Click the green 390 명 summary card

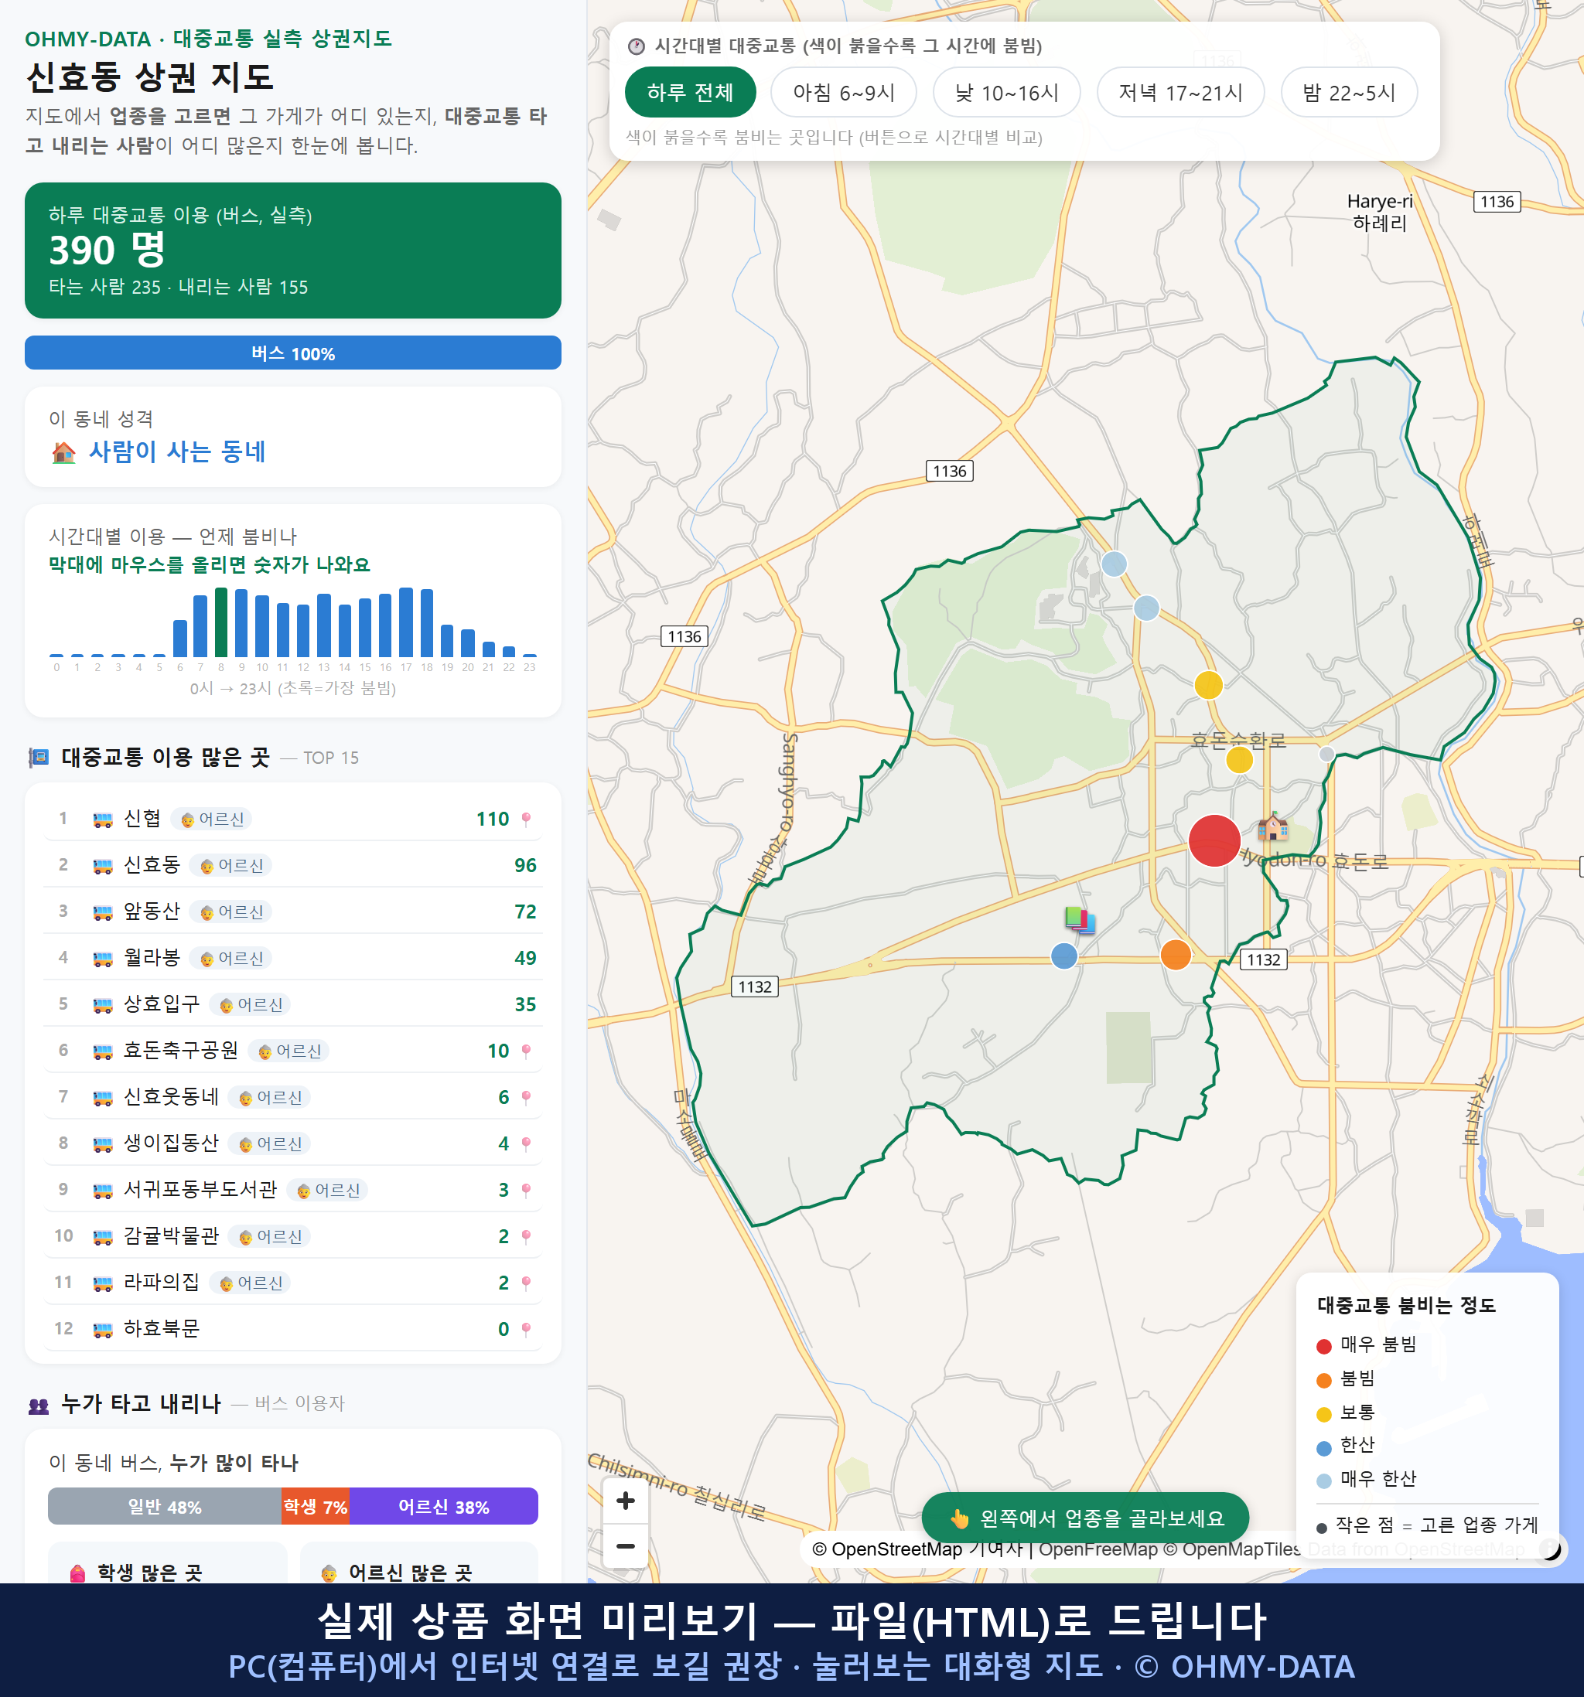click(293, 250)
